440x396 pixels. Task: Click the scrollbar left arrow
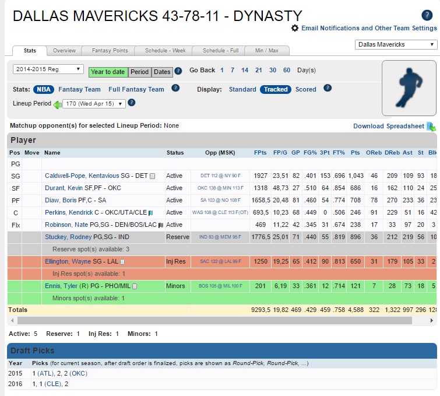12,320
